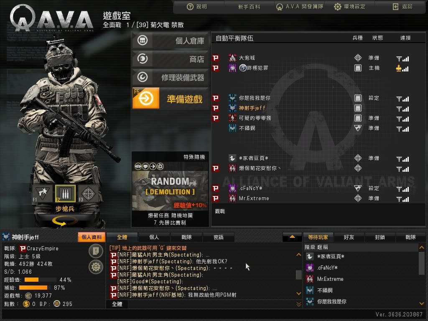Open the 商店 shop
The image size is (428, 321).
point(171,59)
